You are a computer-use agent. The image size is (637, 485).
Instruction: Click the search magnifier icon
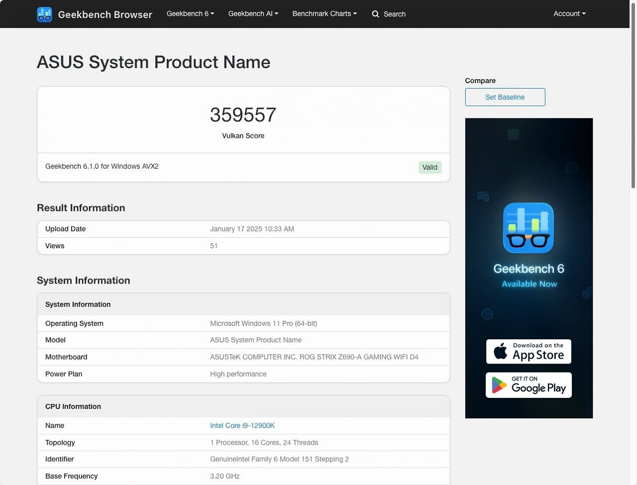[x=376, y=14]
